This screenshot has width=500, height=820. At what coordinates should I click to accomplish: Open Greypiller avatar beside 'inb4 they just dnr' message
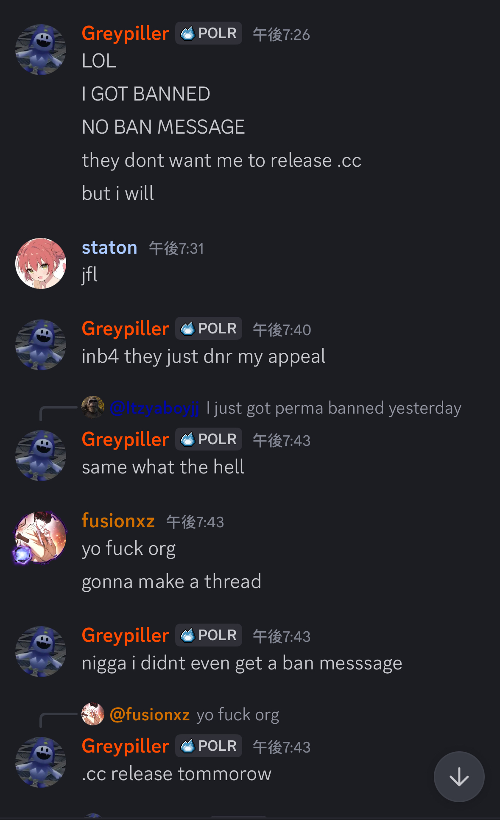click(41, 345)
